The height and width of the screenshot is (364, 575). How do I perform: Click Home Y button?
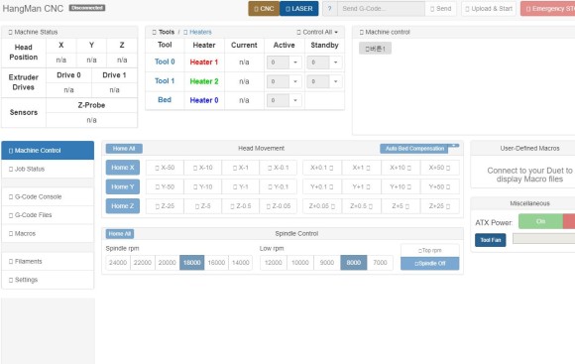tap(123, 186)
